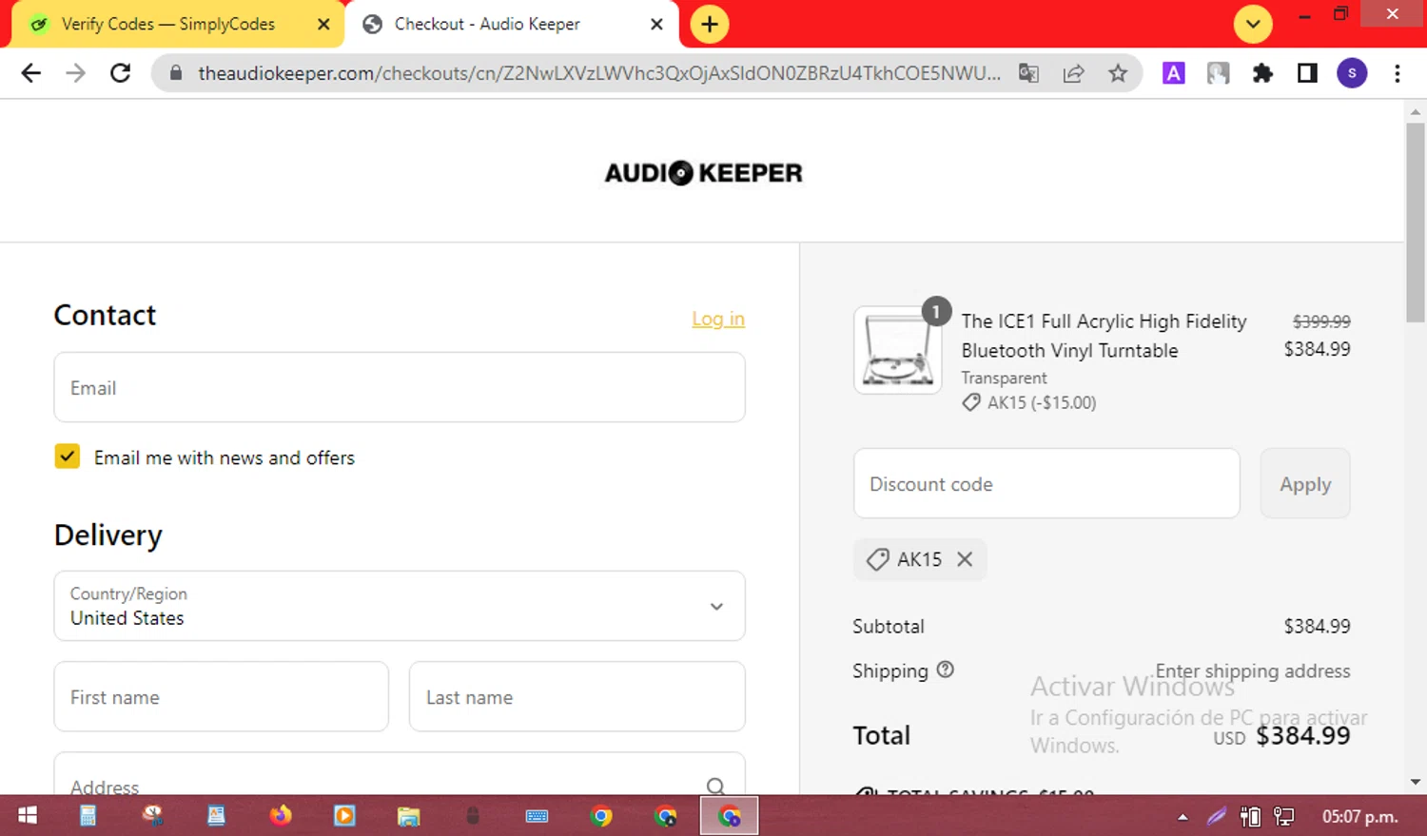
Task: Open the translate page icon
Action: [1028, 73]
